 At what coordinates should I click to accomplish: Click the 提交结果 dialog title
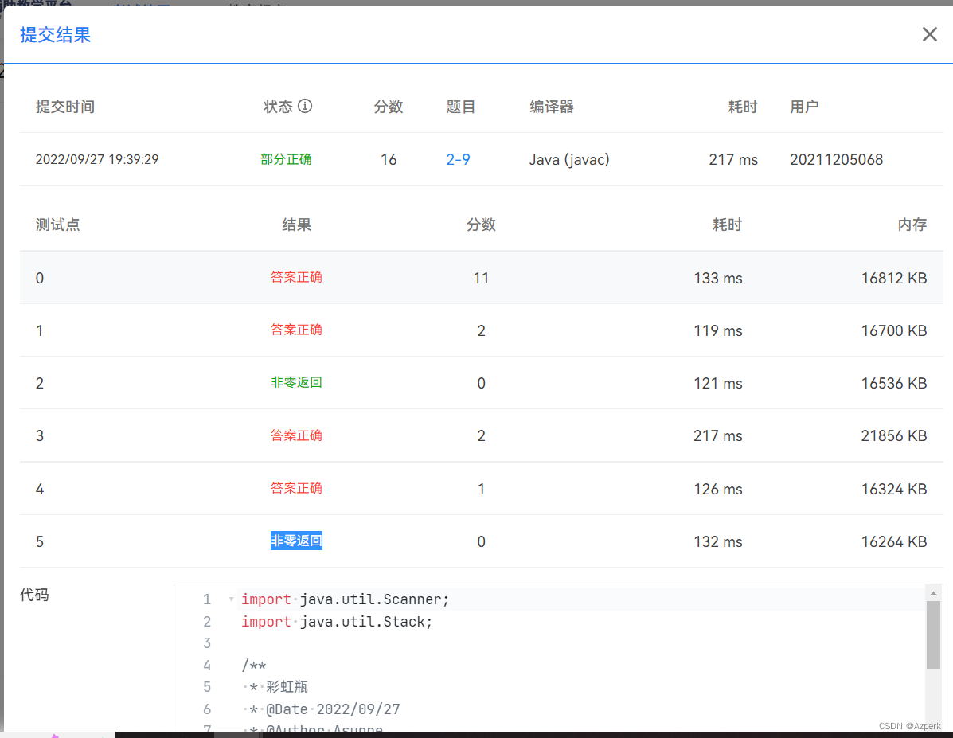pyautogui.click(x=55, y=35)
